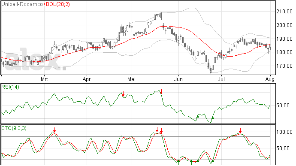Screen dimensions: 296x166
Task: Select the Apr month label
Action: tap(87, 79)
